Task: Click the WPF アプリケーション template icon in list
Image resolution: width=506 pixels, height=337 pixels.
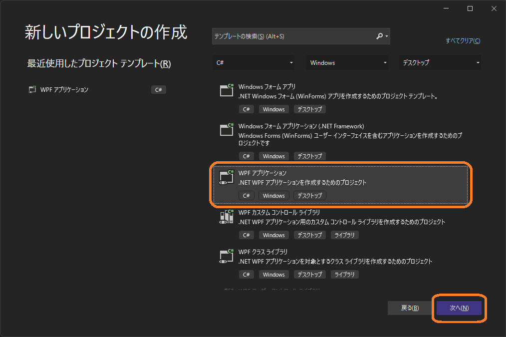Action: (227, 177)
